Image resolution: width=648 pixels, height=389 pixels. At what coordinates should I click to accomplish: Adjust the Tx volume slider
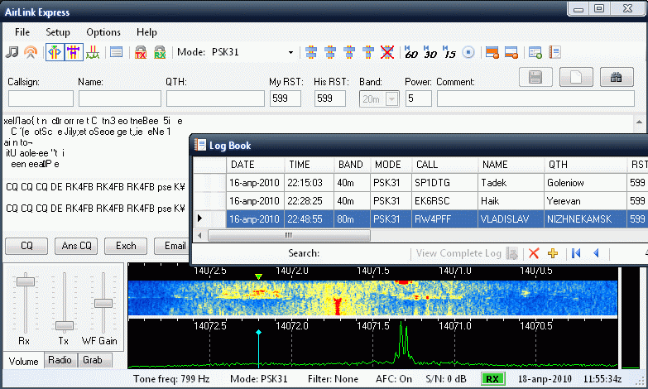tap(64, 326)
